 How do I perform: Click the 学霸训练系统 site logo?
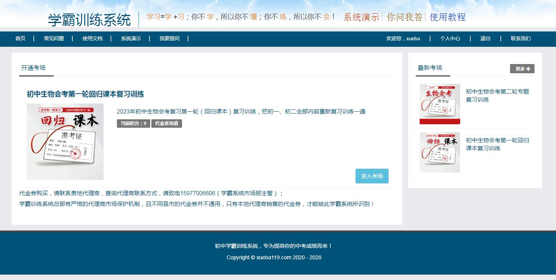pyautogui.click(x=89, y=18)
